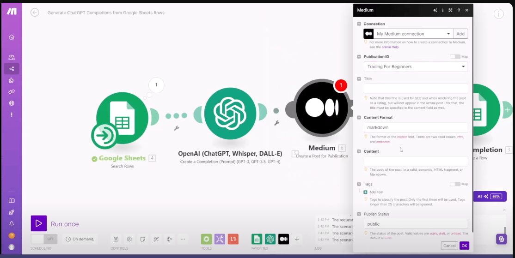Screen dimensions: 515x258
Task: Open Scenario settings gear icon
Action: pos(129,240)
